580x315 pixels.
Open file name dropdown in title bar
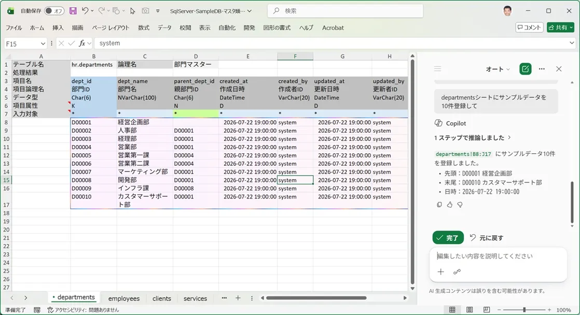coord(250,11)
